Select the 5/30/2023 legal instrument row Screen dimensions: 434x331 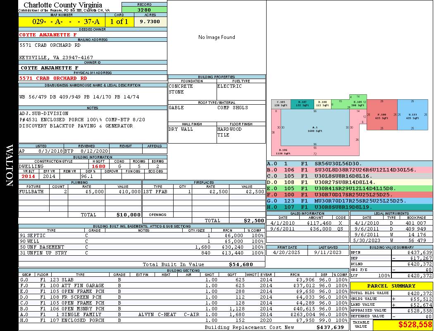point(391,240)
